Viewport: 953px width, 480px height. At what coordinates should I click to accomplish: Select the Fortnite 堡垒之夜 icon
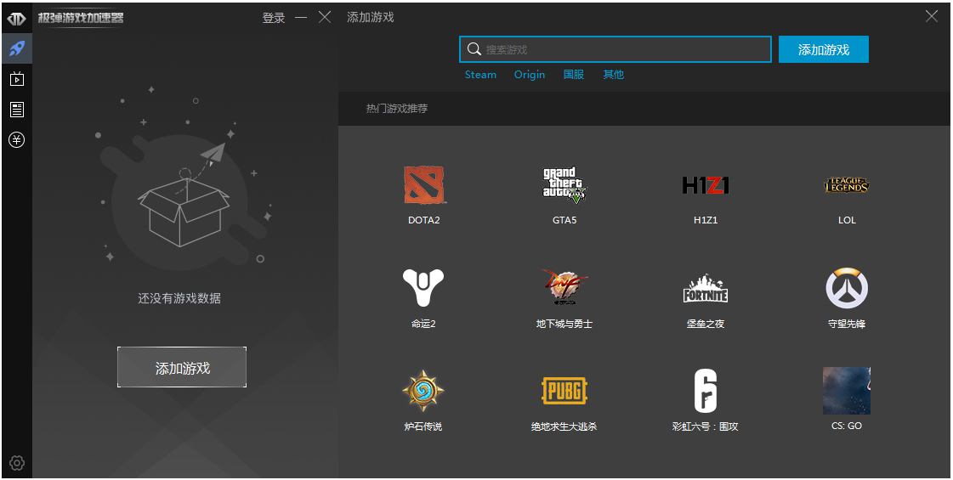click(706, 288)
